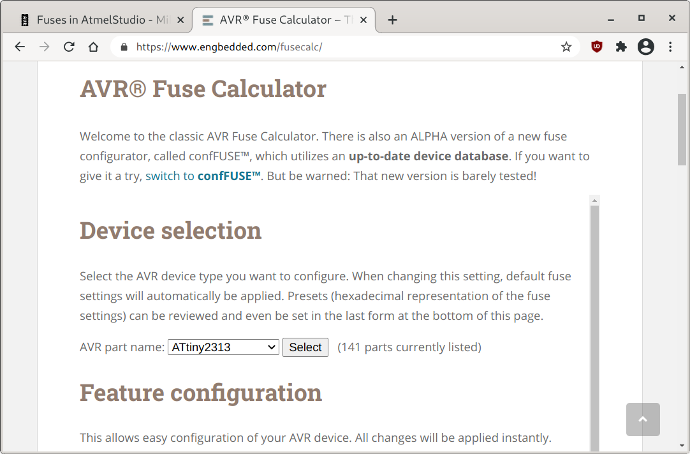The width and height of the screenshot is (690, 454).
Task: Click the Feature configuration heading
Action: [201, 393]
